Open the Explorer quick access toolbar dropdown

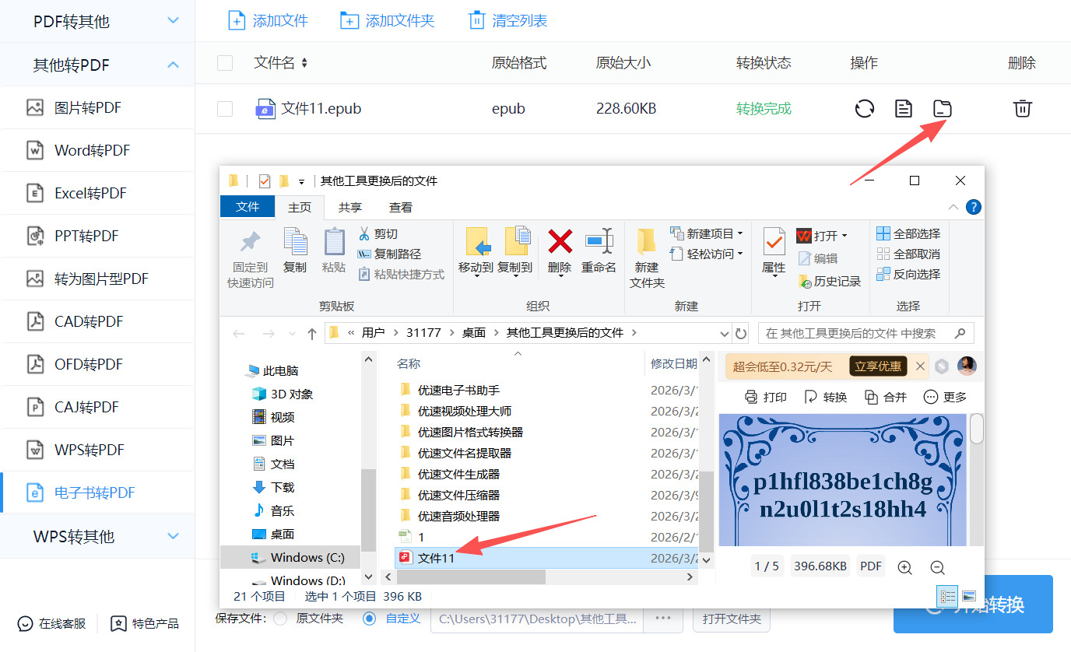point(301,182)
